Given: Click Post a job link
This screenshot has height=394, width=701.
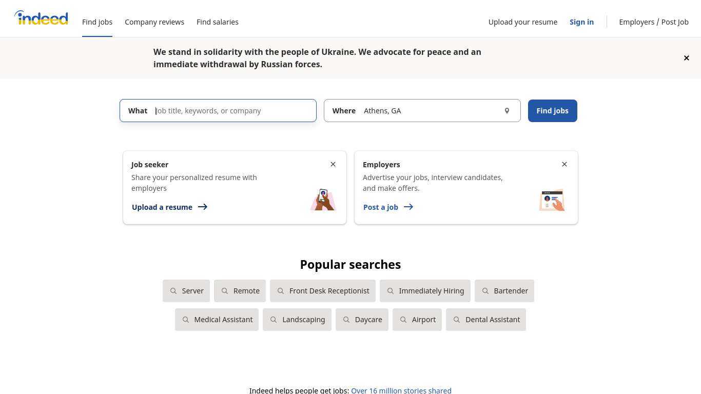Looking at the screenshot, I should tap(388, 207).
